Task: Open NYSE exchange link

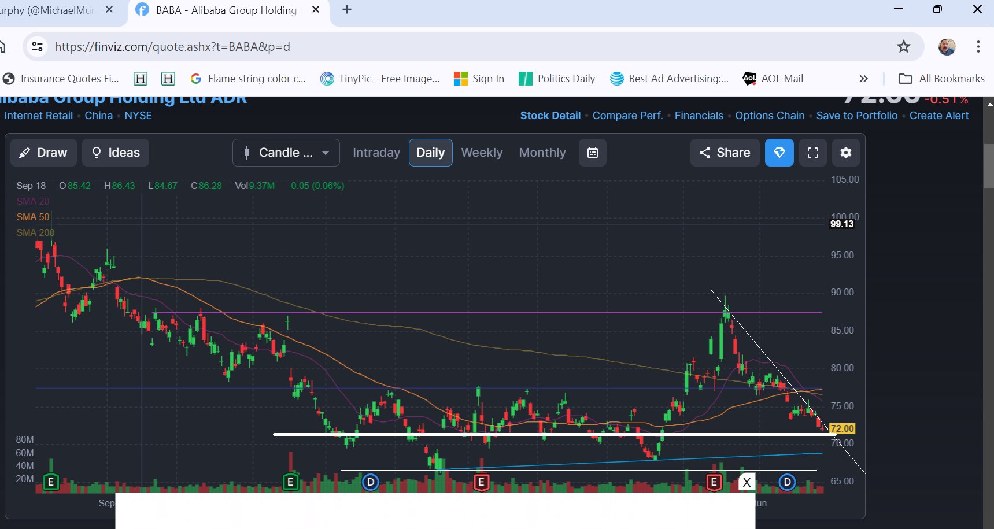Action: tap(138, 116)
